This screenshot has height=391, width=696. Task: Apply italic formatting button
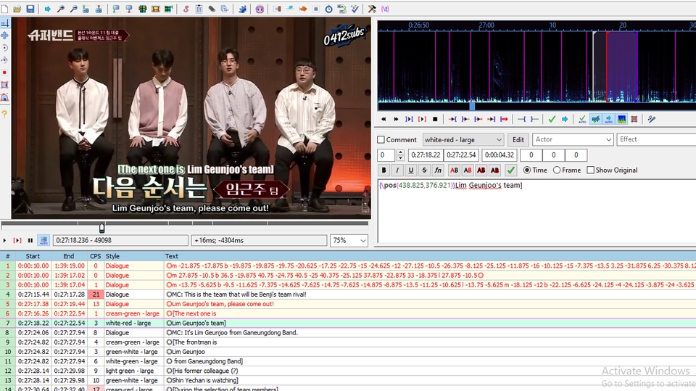pos(397,170)
